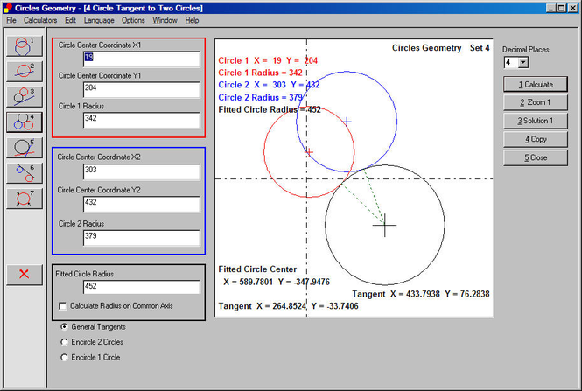
Task: Select calculator 6 two circles line icon
Action: 25,173
